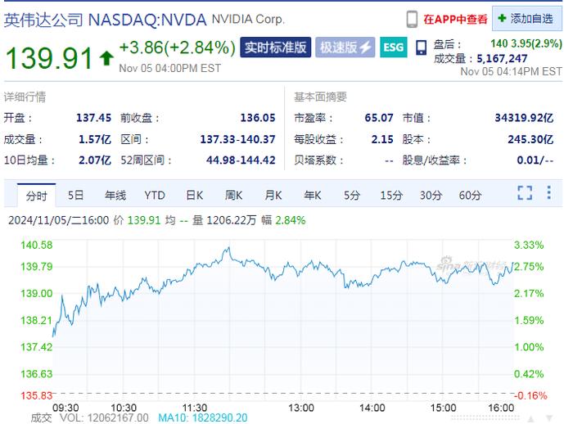
Task: Click the mobile phone icon beside 在APP中查看
Action: tap(412, 20)
